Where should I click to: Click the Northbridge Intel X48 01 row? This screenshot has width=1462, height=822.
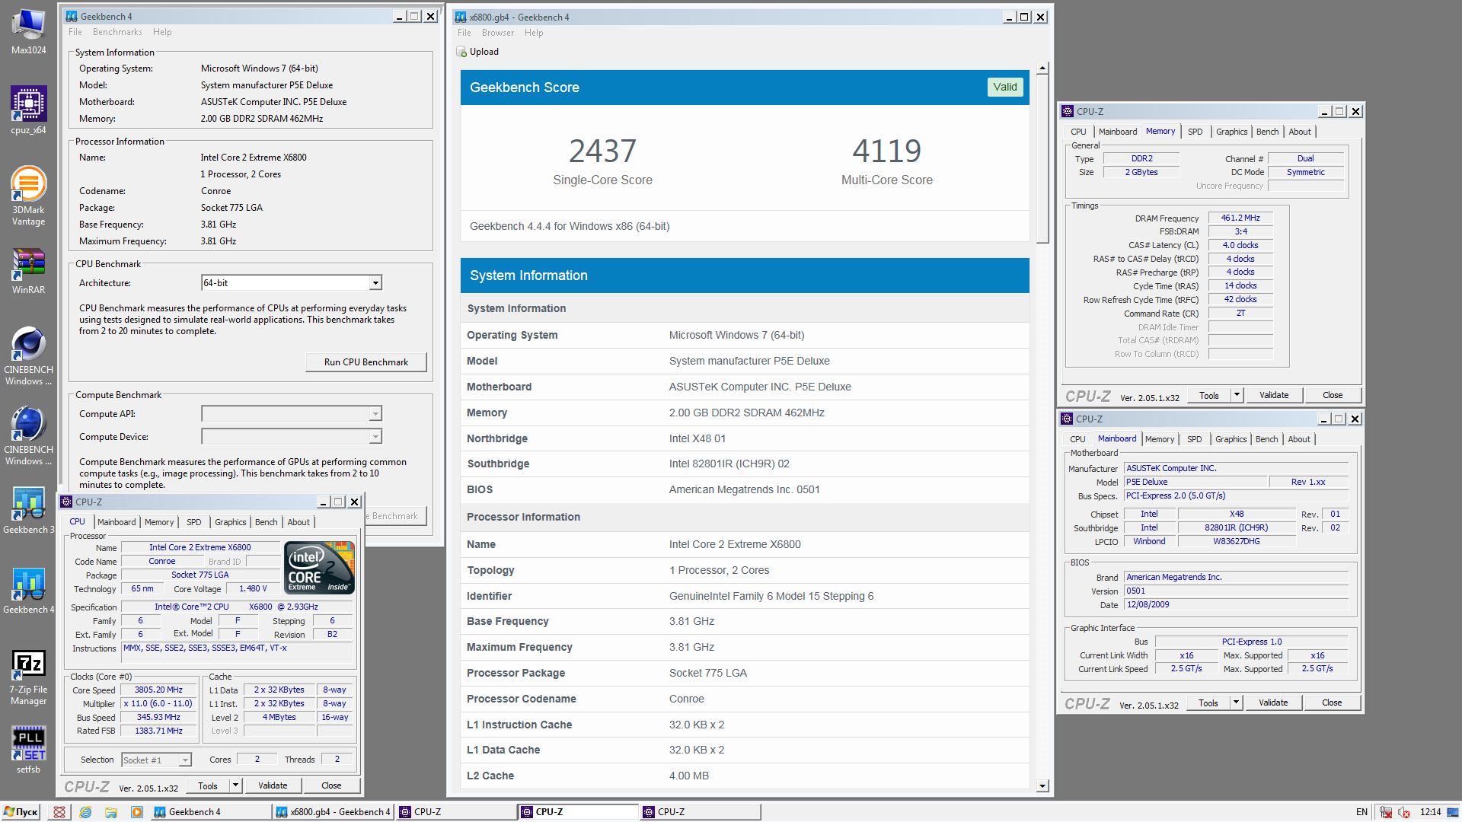pyautogui.click(x=745, y=438)
